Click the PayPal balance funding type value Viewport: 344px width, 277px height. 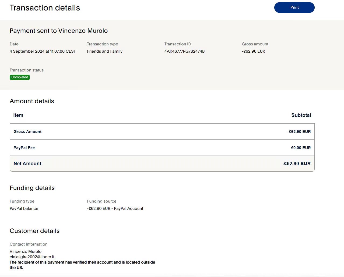24,208
